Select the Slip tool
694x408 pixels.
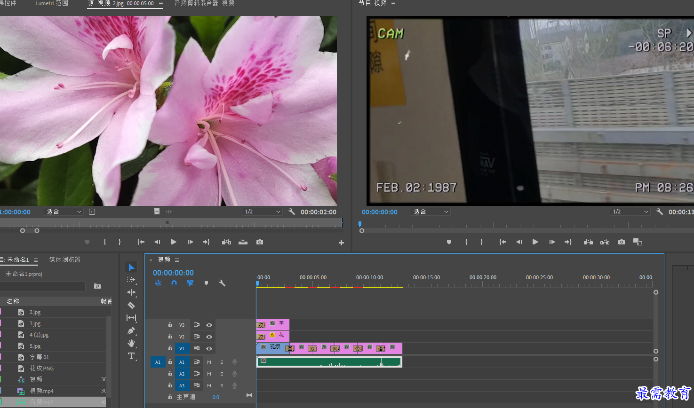tap(131, 318)
